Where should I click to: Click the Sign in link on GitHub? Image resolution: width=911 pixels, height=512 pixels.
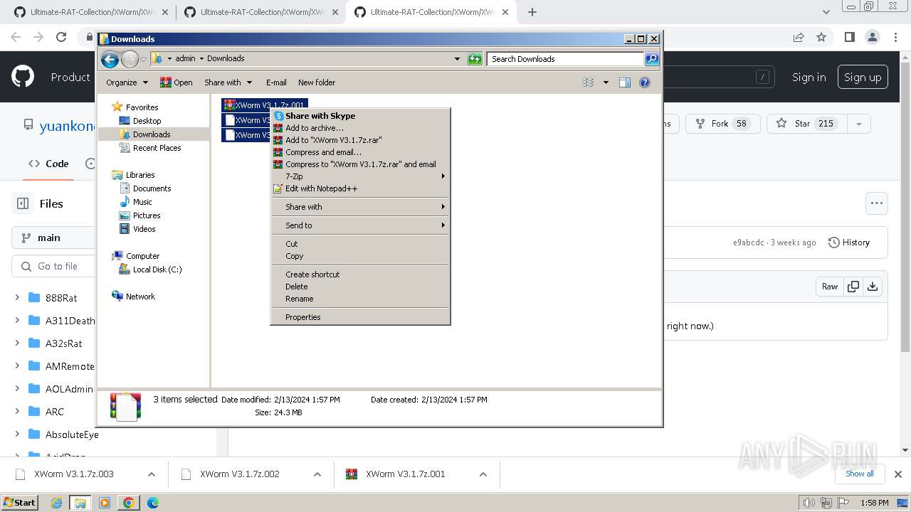809,77
